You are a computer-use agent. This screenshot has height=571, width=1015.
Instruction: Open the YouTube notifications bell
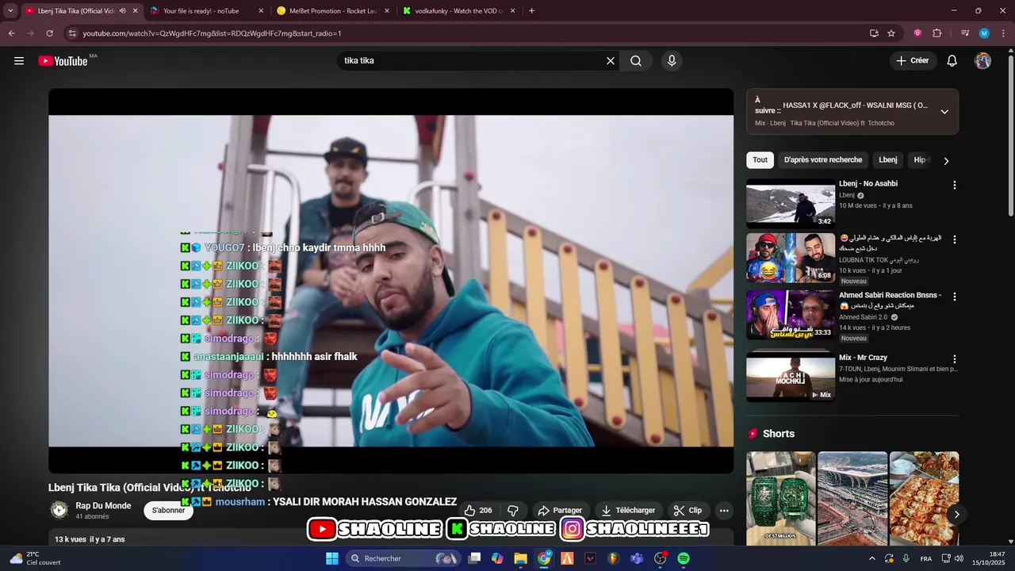[x=952, y=61]
